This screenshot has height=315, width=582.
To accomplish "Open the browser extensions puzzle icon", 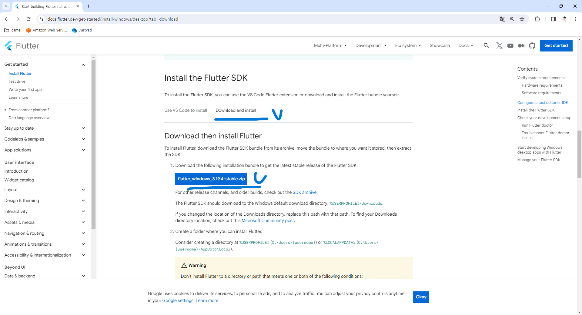I will [x=537, y=19].
